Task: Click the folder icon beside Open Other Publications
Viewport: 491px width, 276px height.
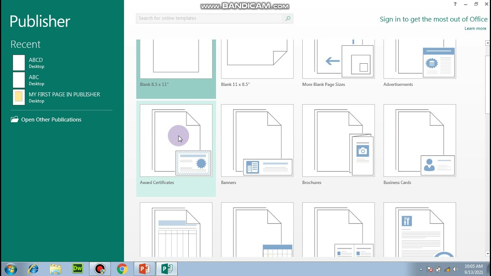Action: tap(15, 120)
